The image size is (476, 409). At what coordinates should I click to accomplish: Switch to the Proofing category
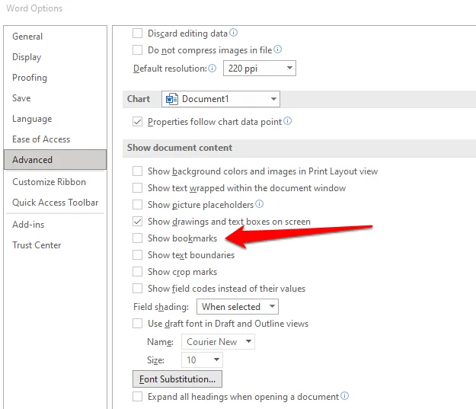click(x=30, y=78)
